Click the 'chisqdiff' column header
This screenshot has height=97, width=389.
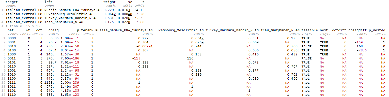pyautogui.click(x=357, y=30)
